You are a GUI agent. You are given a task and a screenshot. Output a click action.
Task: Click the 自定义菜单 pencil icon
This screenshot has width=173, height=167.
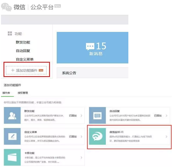point(12,136)
